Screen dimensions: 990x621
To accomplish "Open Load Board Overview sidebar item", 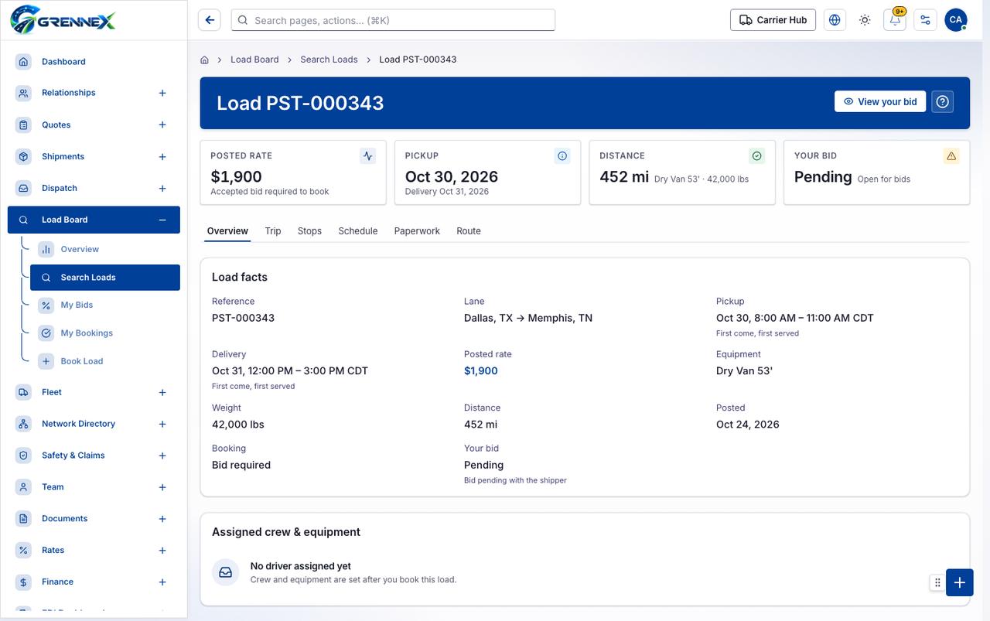I will click(105, 249).
